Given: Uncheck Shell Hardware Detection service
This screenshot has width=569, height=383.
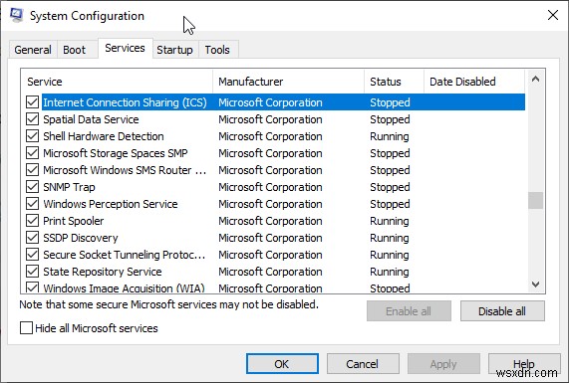Looking at the screenshot, I should (x=32, y=136).
